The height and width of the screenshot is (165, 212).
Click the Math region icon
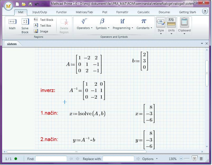coord(12,24)
